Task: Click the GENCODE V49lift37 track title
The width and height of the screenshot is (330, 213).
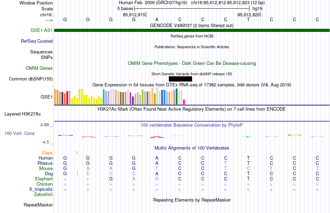Action: [x=192, y=25]
